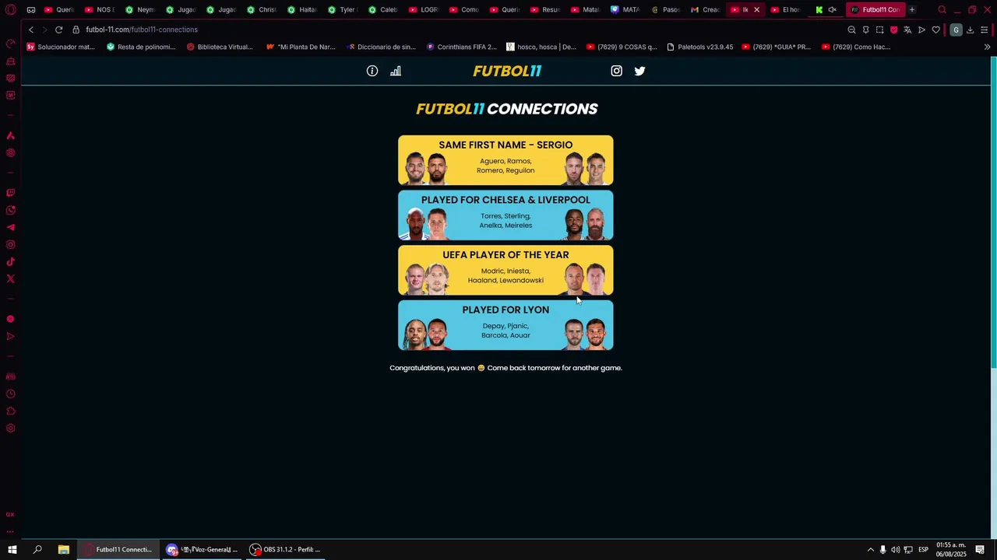
Task: Open the statistics bar chart icon
Action: (x=396, y=71)
